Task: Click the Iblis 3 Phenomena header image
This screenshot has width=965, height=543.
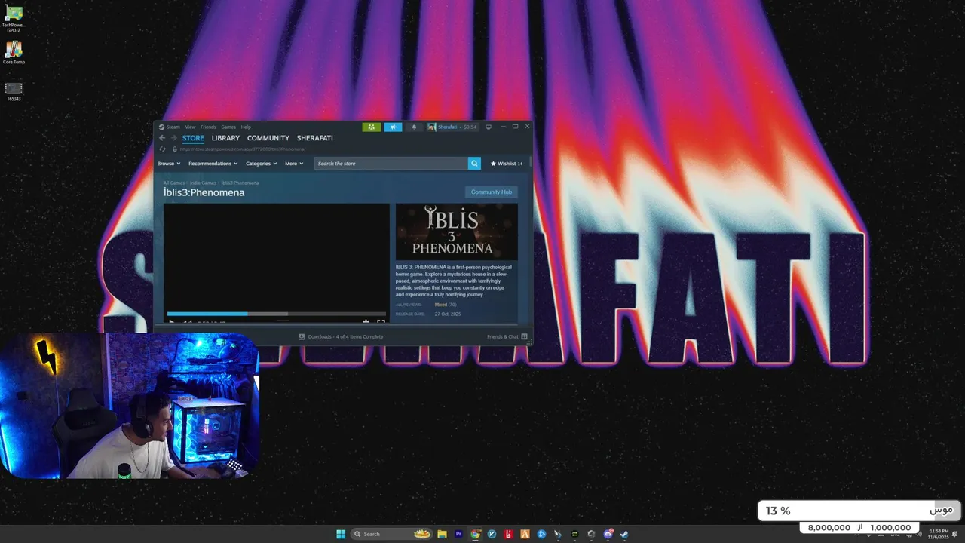Action: (457, 232)
